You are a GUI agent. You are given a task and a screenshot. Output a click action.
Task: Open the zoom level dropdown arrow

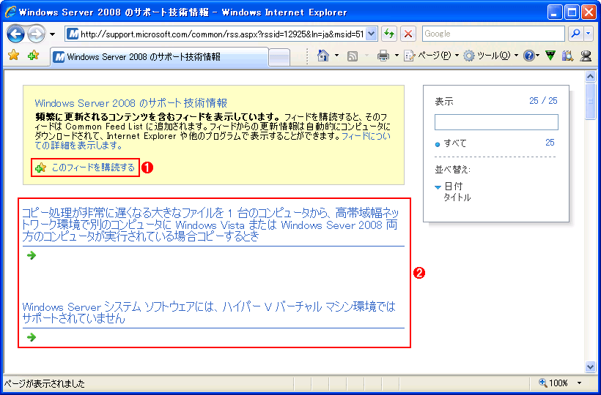pyautogui.click(x=580, y=383)
